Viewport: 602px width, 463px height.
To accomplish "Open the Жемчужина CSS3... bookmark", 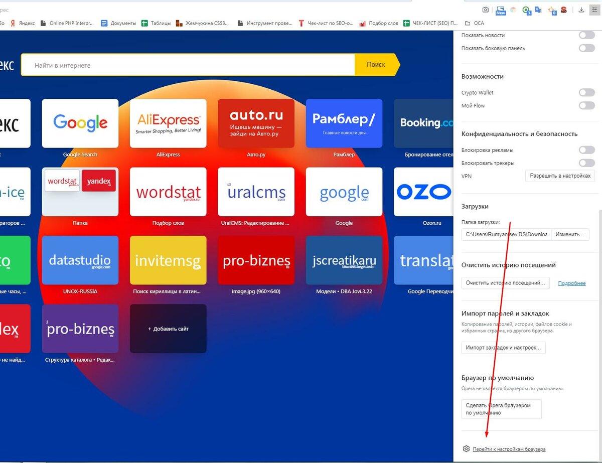I will pos(202,23).
